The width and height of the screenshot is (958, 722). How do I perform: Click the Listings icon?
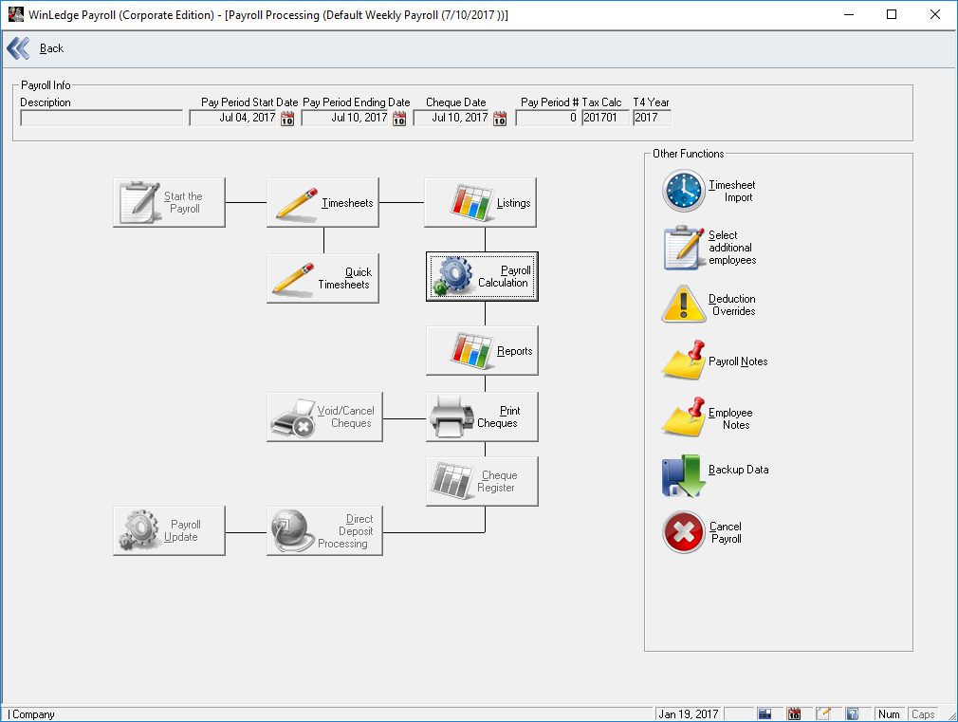click(480, 201)
